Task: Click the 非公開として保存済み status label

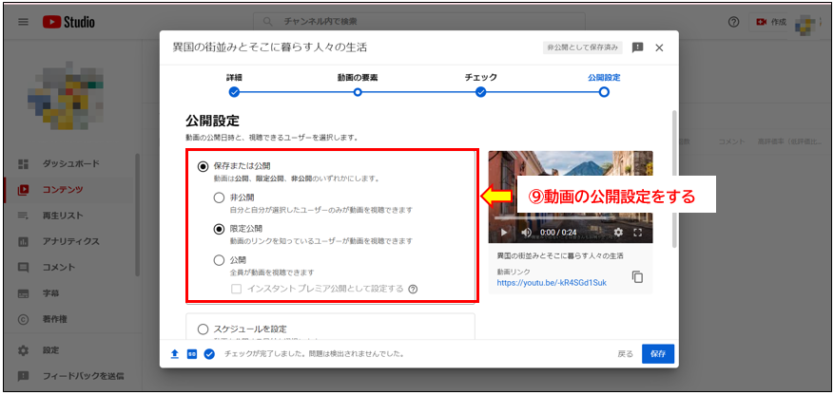Action: (x=582, y=47)
